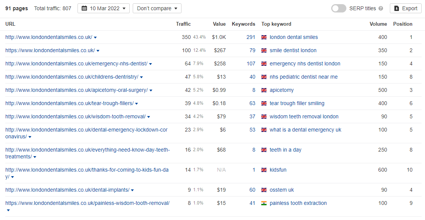Click the 'osstem uk' top keyword

tap(282, 190)
